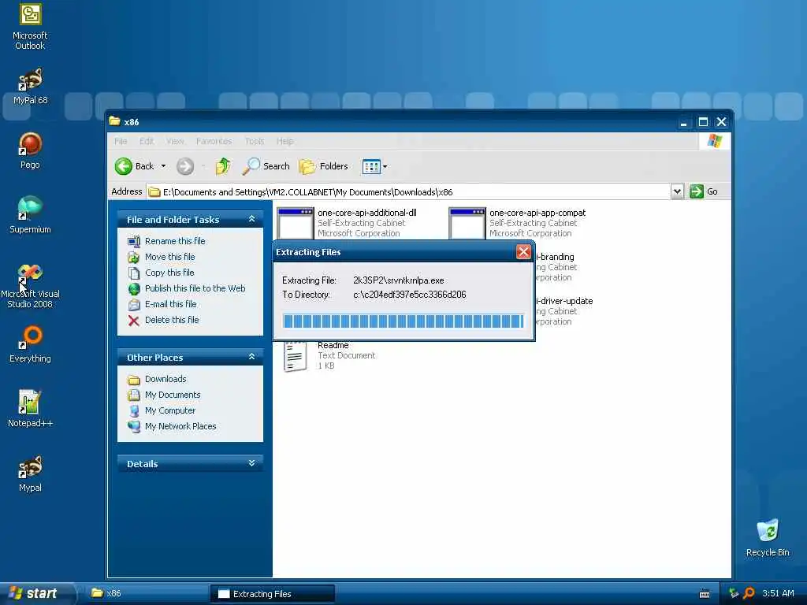Image resolution: width=807 pixels, height=605 pixels.
Task: Open the Tools menu
Action: [255, 141]
